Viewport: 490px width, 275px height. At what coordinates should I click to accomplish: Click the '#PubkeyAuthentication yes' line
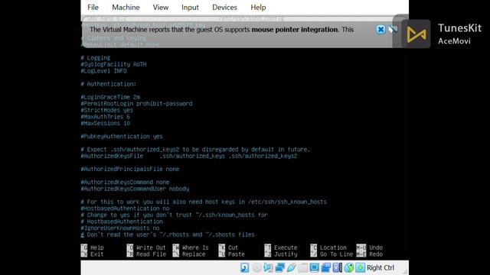(122, 136)
